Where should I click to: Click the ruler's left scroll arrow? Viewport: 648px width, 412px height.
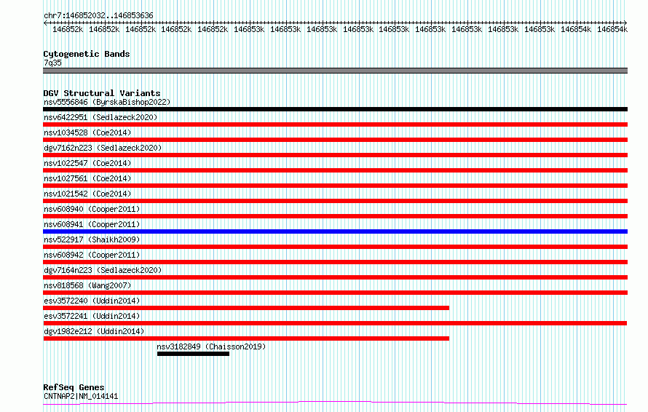coord(45,23)
